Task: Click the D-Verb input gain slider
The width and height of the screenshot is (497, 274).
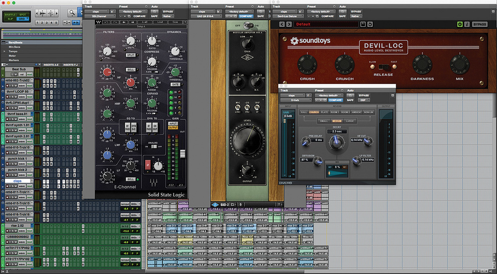Action: 284,121
